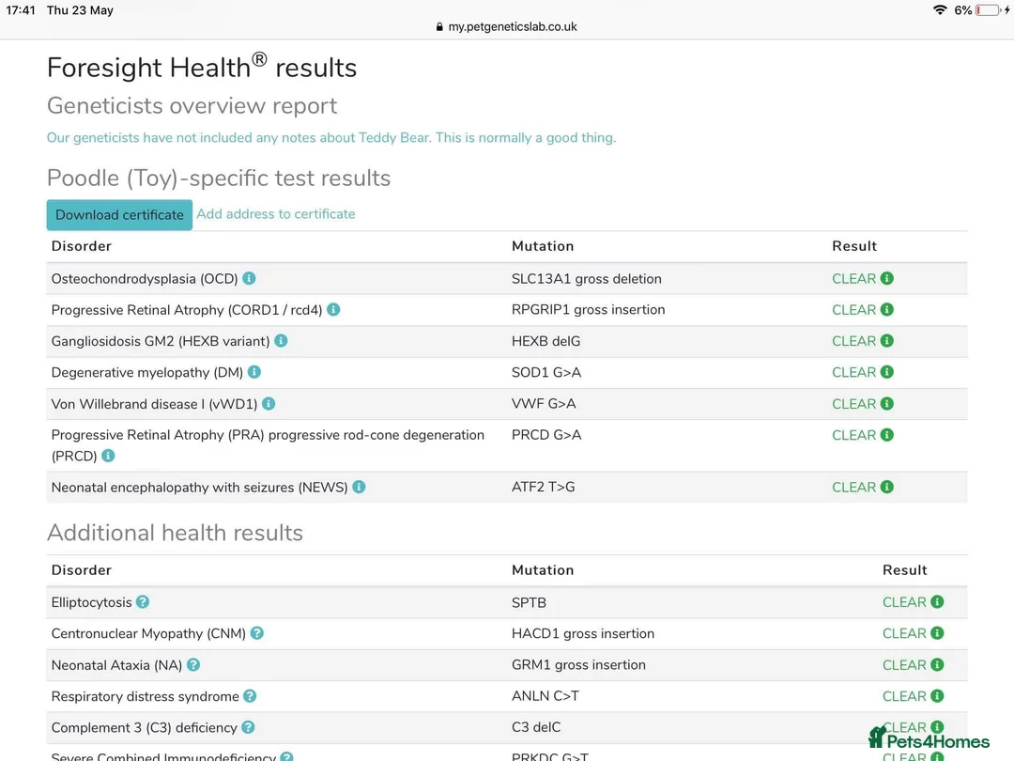Tap green result icon for ATF2 T>G row
The width and height of the screenshot is (1014, 761).
(x=887, y=487)
